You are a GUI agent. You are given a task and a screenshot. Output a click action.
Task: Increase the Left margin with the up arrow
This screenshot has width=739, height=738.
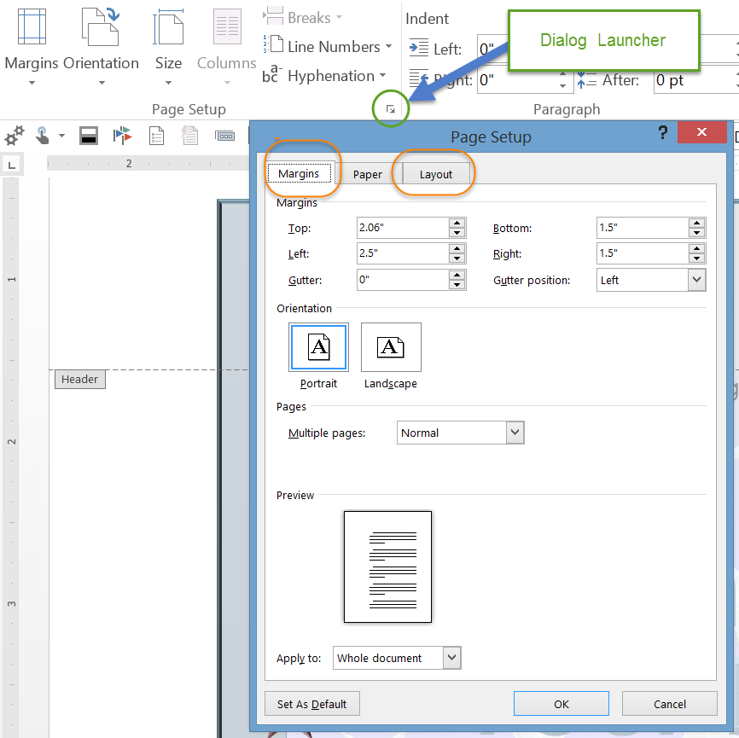pos(457,248)
